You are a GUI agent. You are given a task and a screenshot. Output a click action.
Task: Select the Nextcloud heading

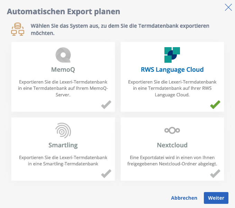click(172, 145)
